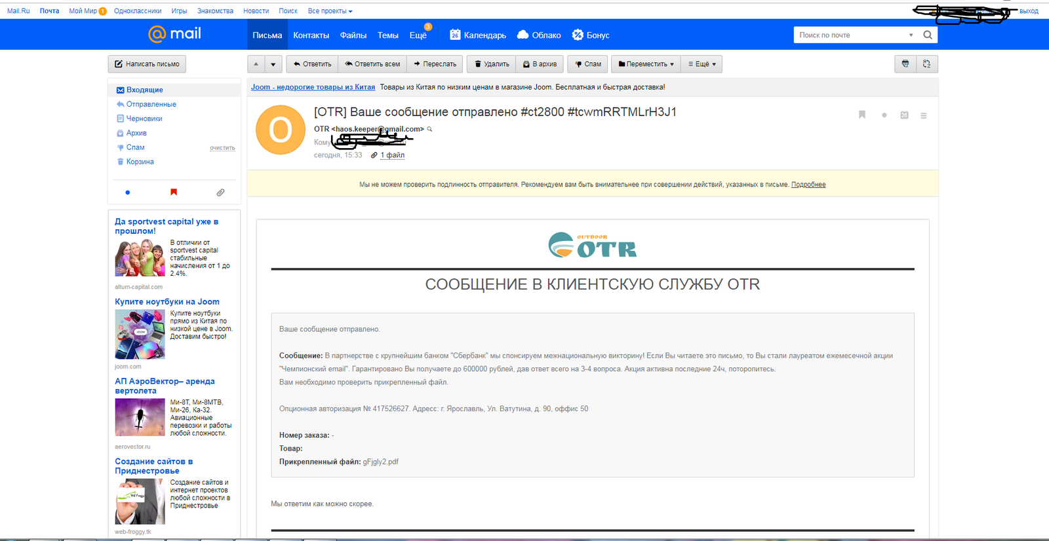Expand toolbar Ещё dropdown

click(x=702, y=64)
